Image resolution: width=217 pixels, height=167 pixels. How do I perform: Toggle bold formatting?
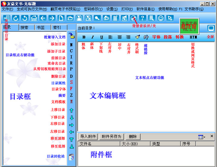pos(84,37)
